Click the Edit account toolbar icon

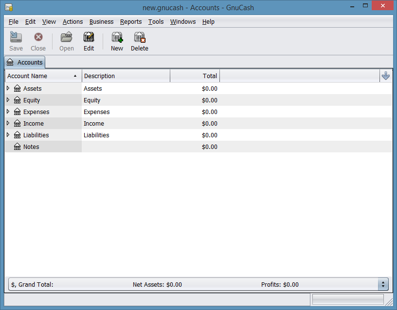pyautogui.click(x=89, y=37)
